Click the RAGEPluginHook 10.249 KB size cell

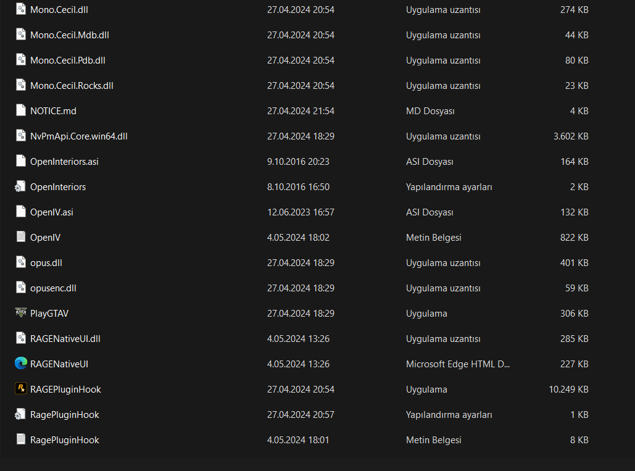click(x=568, y=390)
